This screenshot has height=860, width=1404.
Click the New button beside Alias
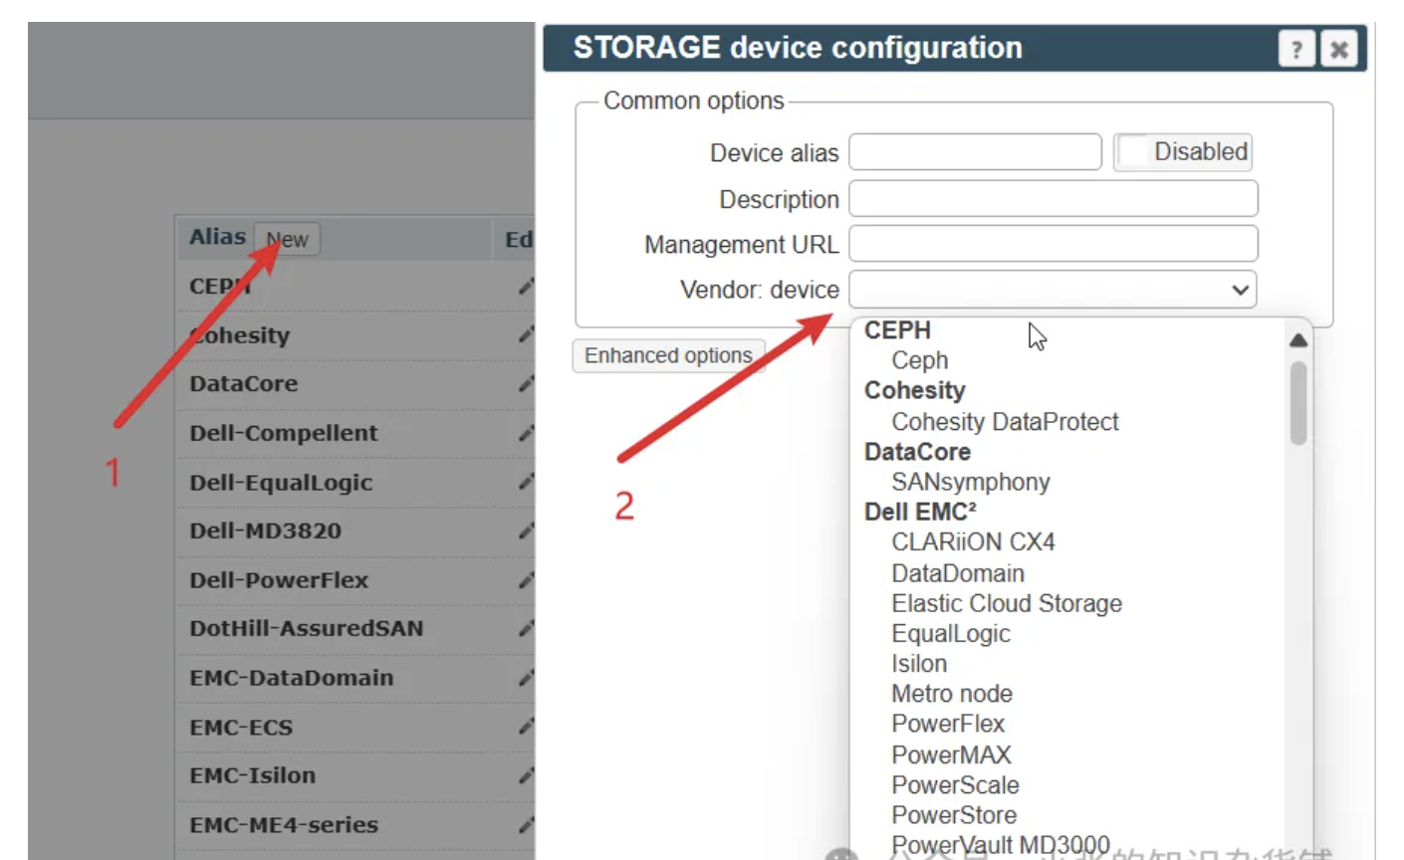click(287, 239)
